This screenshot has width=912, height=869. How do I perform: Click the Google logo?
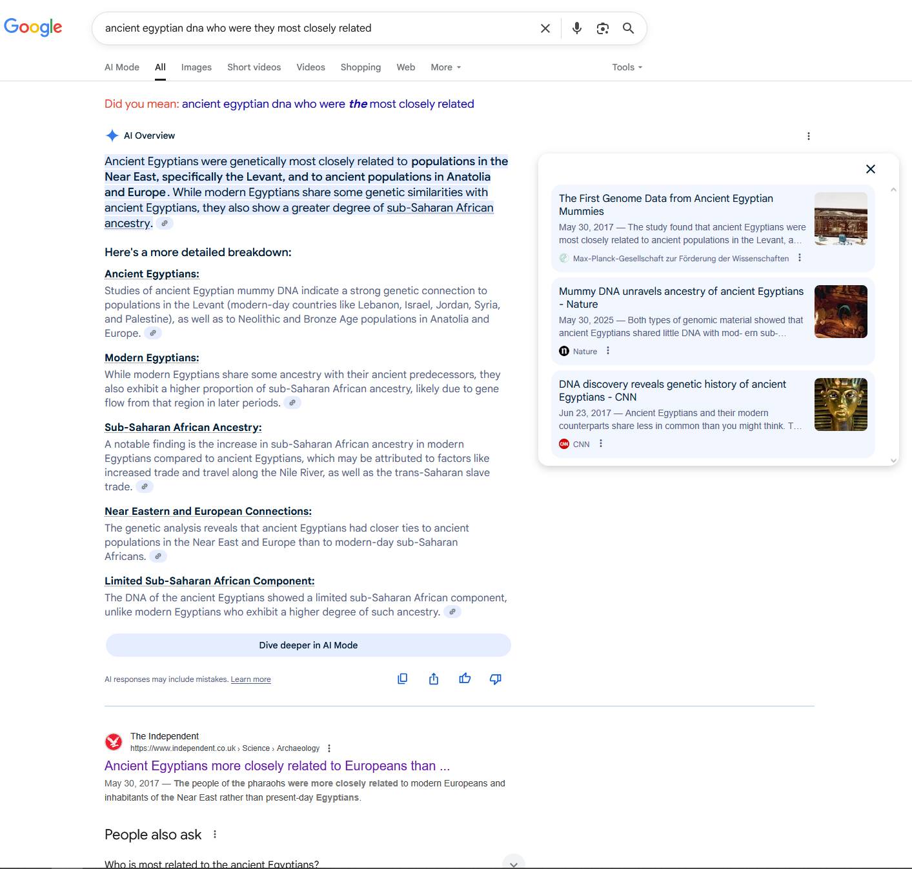(x=33, y=27)
